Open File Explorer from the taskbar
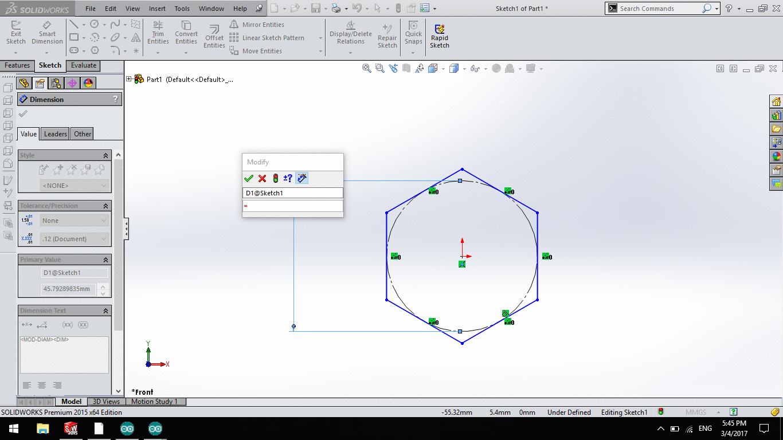783x440 pixels. point(43,429)
